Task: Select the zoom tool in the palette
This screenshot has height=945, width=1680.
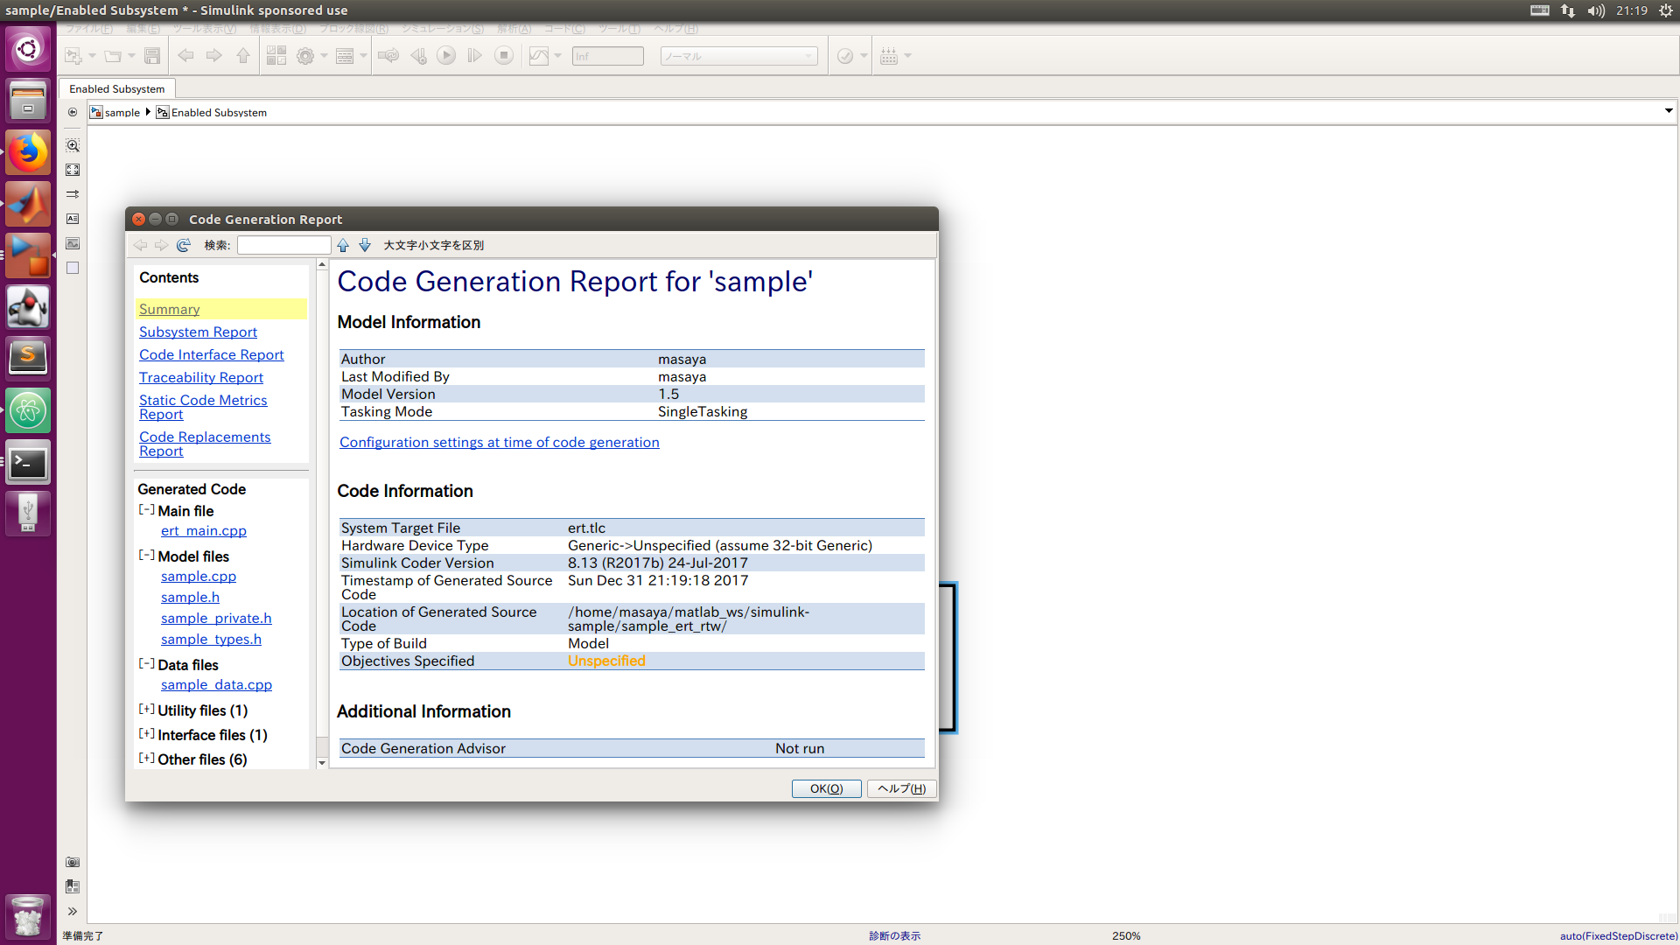Action: [73, 145]
